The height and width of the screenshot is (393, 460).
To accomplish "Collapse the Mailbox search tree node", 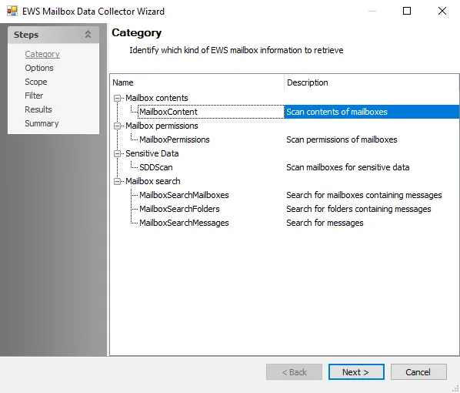I will pyautogui.click(x=117, y=181).
